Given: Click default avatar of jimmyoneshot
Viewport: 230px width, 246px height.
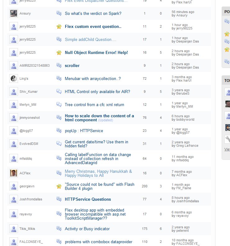Looking at the screenshot, I should point(14,118).
